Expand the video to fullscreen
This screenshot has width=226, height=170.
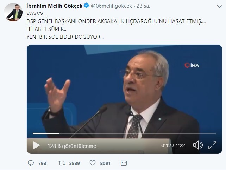coord(213,145)
